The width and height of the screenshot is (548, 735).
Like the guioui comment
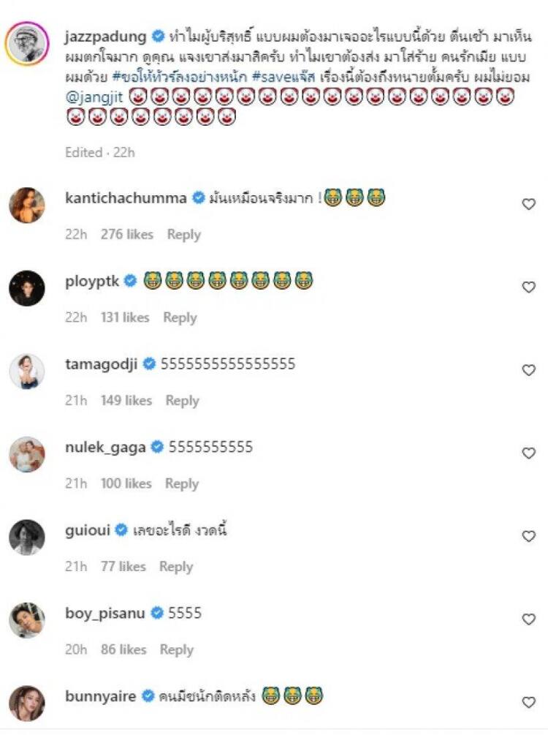pyautogui.click(x=528, y=536)
